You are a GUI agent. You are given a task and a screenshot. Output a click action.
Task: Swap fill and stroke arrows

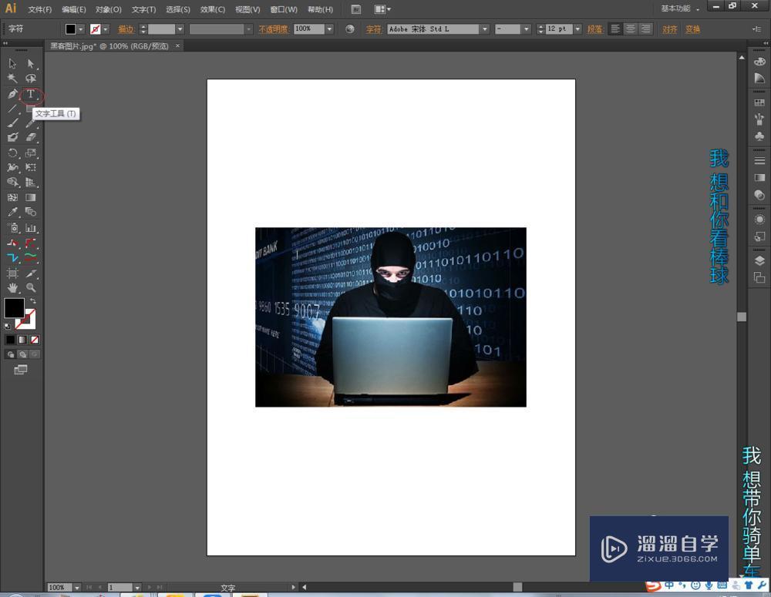click(33, 300)
